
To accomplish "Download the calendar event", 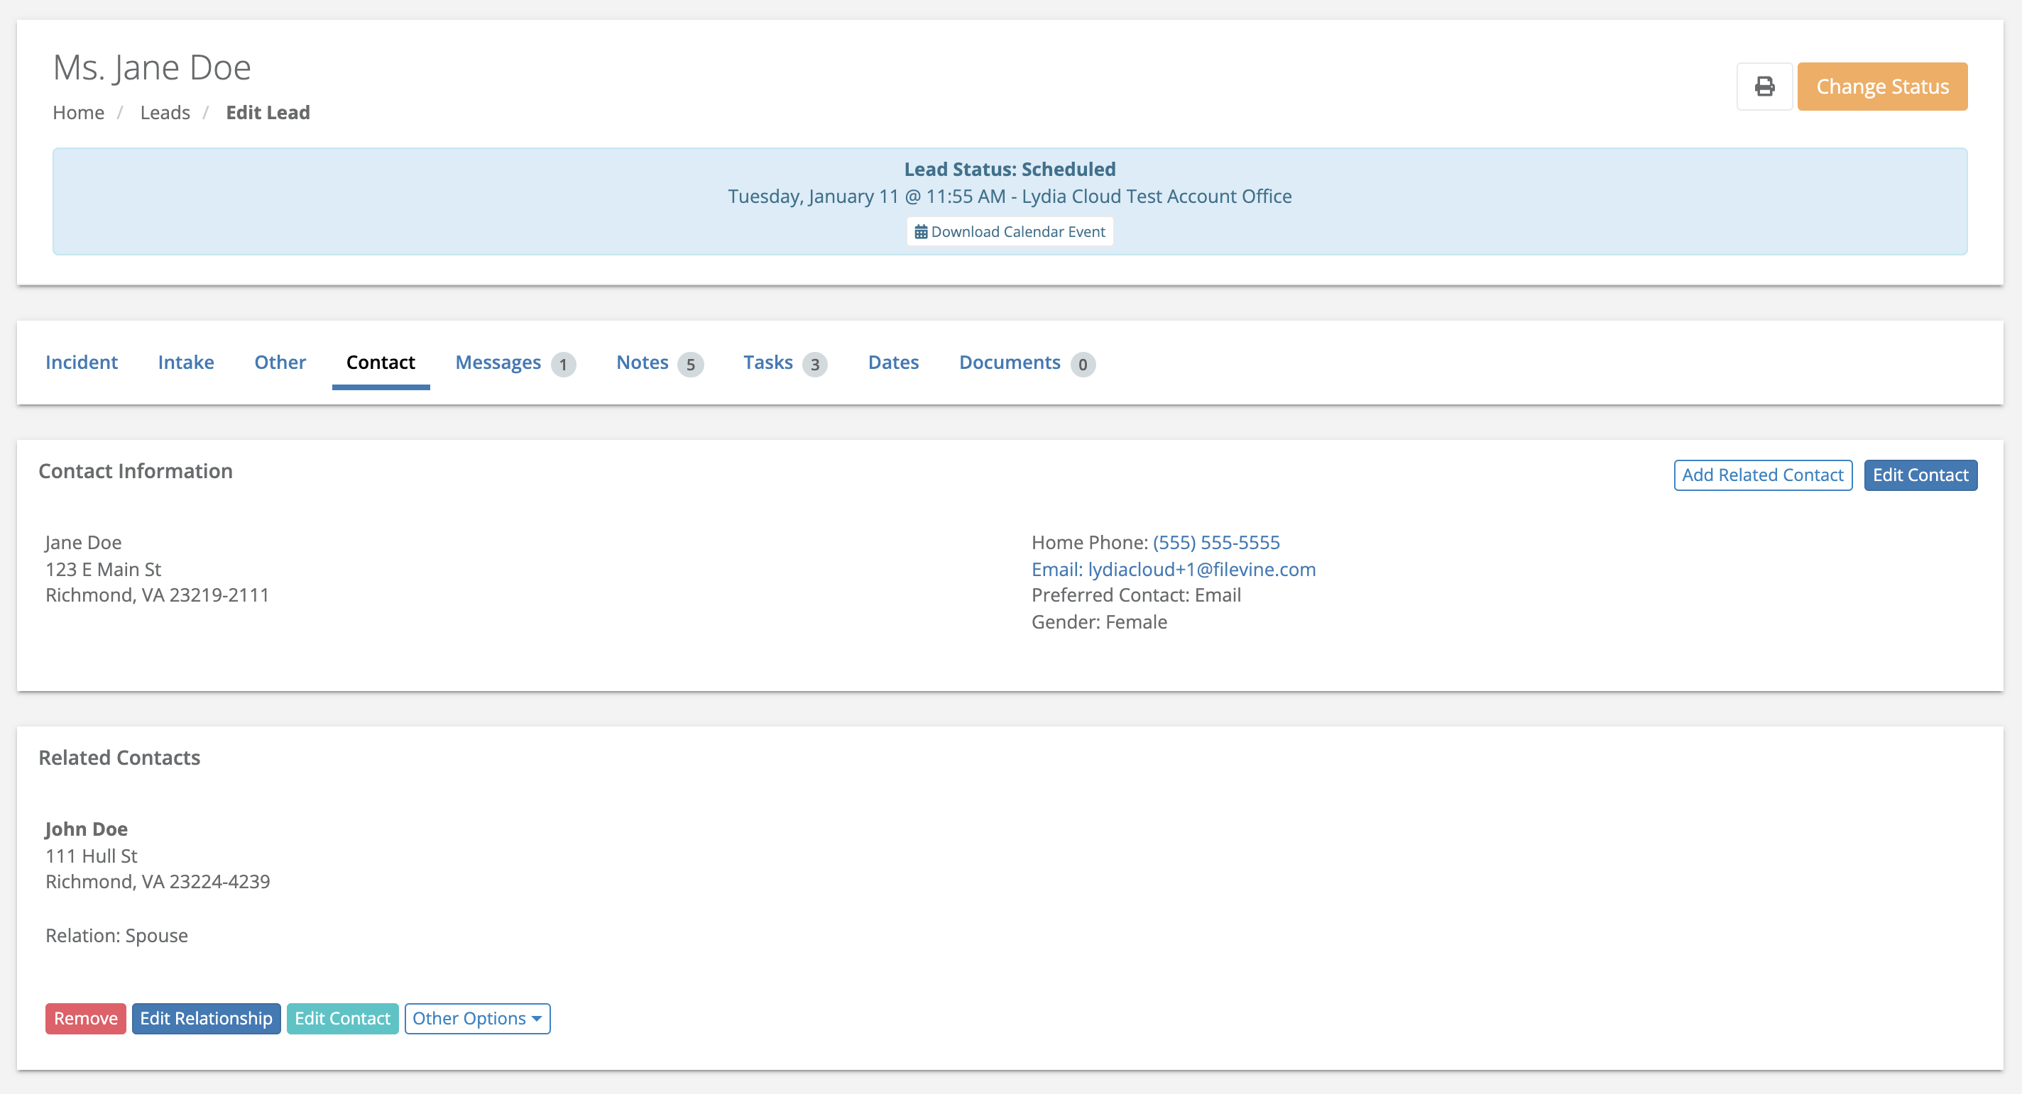I will pyautogui.click(x=1010, y=231).
